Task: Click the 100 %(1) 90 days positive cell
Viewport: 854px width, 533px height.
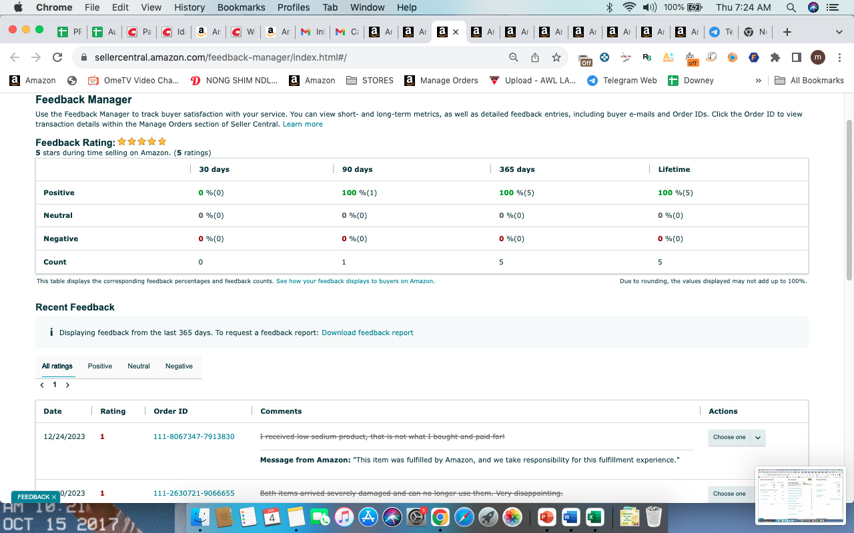Action: point(360,193)
